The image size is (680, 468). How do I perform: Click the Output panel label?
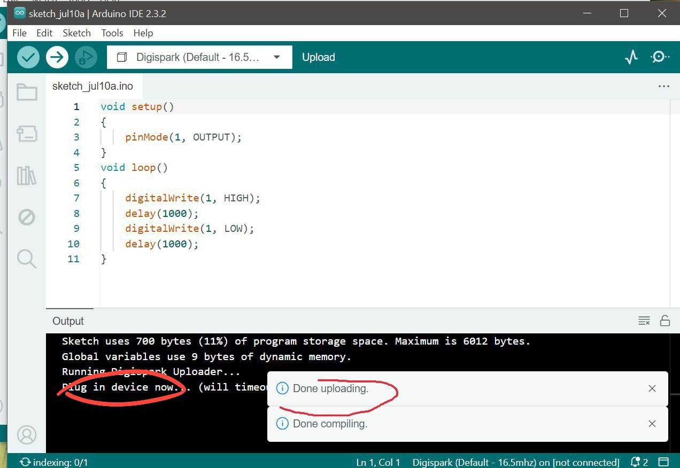pos(68,321)
